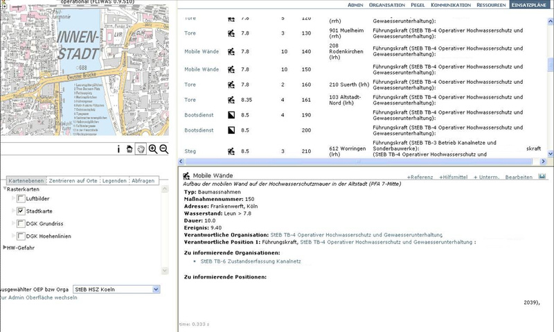Expand the DGK Hoehenlinien layer arrow
The image size is (554, 332).
point(14,235)
